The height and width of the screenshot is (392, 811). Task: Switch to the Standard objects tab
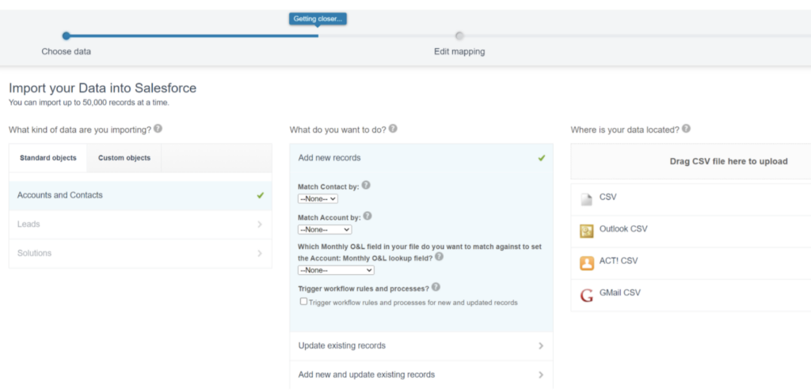[48, 158]
